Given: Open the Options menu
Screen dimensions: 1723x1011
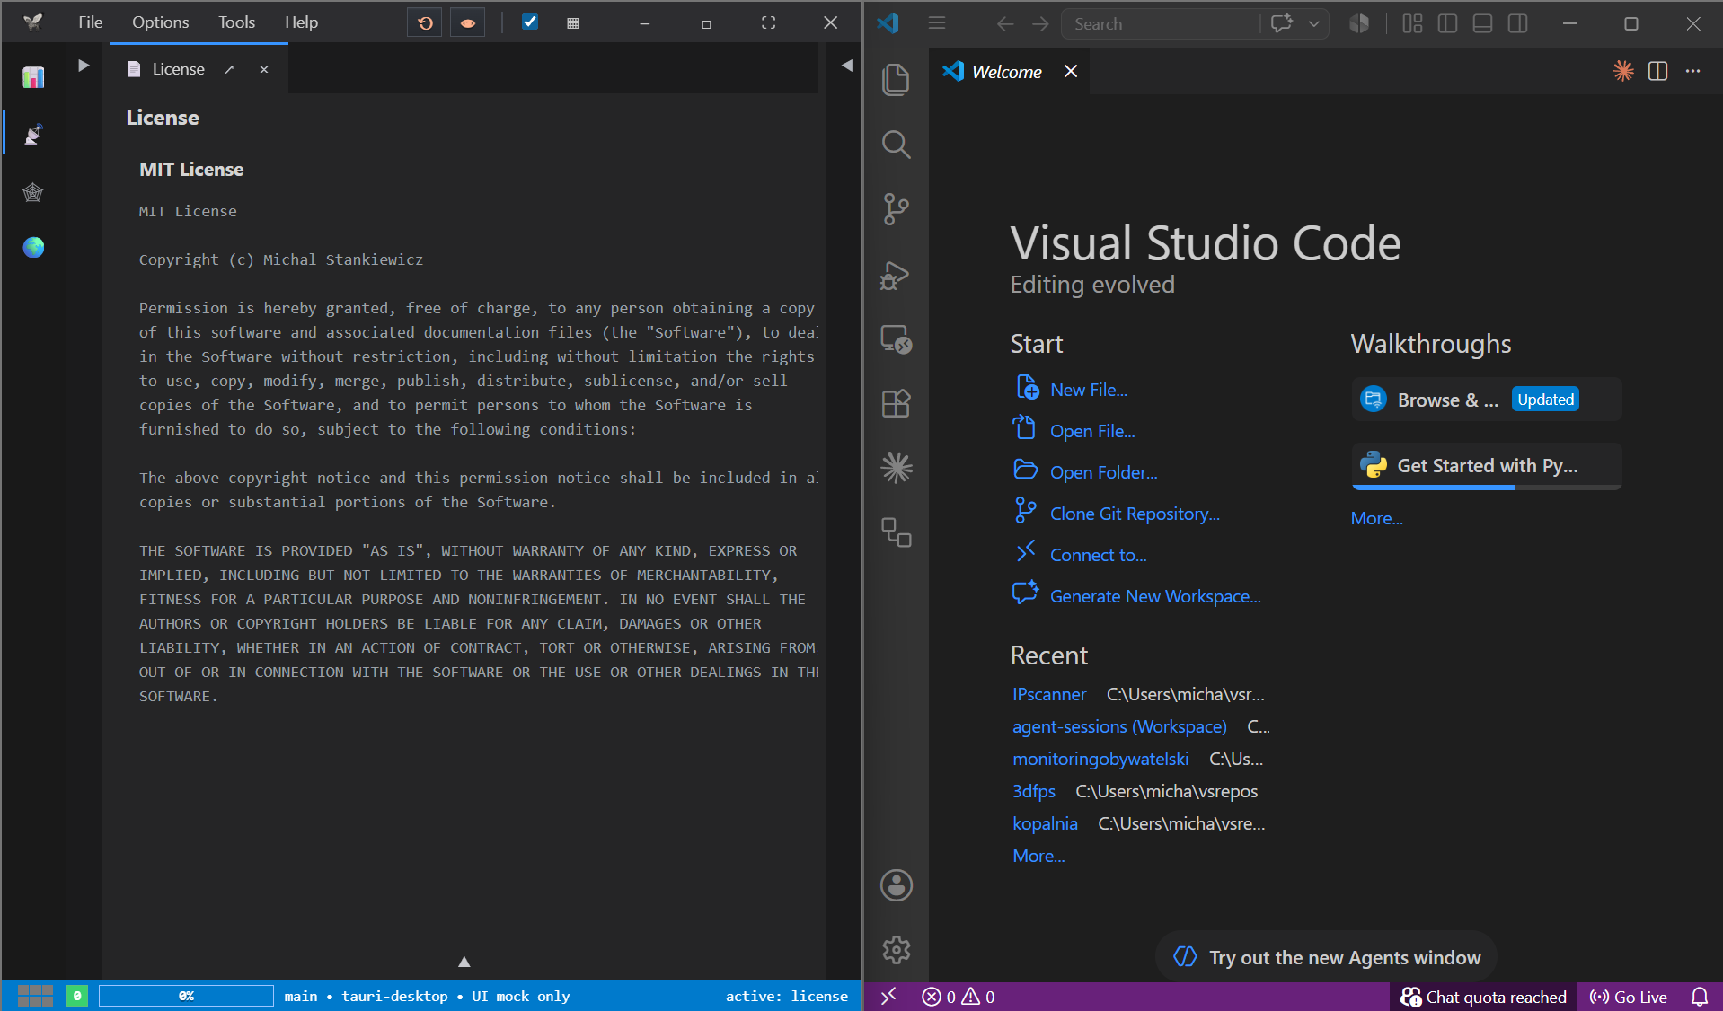Looking at the screenshot, I should (160, 22).
